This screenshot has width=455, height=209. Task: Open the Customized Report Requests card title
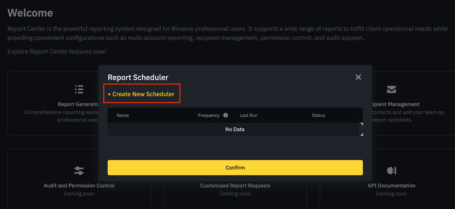click(235, 186)
